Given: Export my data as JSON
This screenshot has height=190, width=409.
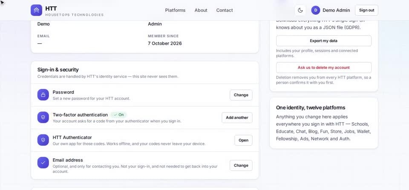Looking at the screenshot, I should pos(324,41).
